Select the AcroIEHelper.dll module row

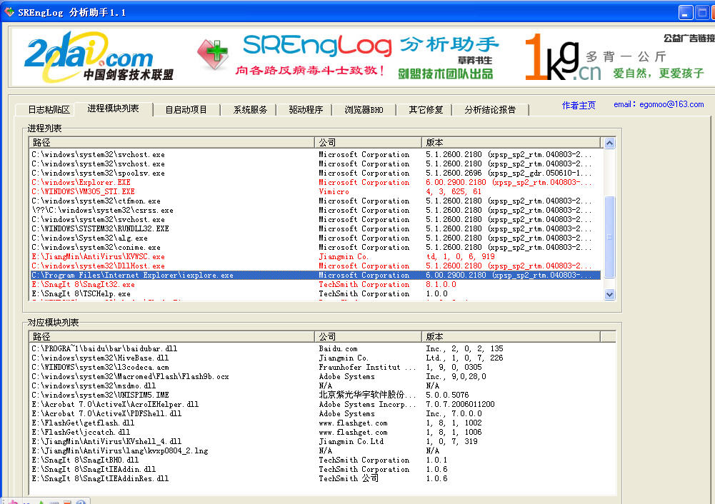pos(316,404)
